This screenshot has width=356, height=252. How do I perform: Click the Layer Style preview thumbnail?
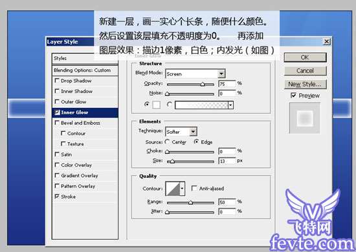(x=305, y=118)
